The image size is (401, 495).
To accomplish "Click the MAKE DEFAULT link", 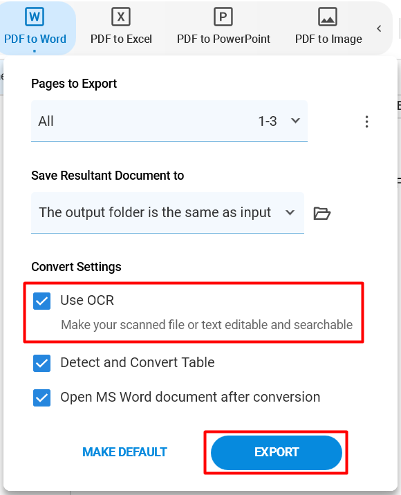I will click(x=124, y=452).
